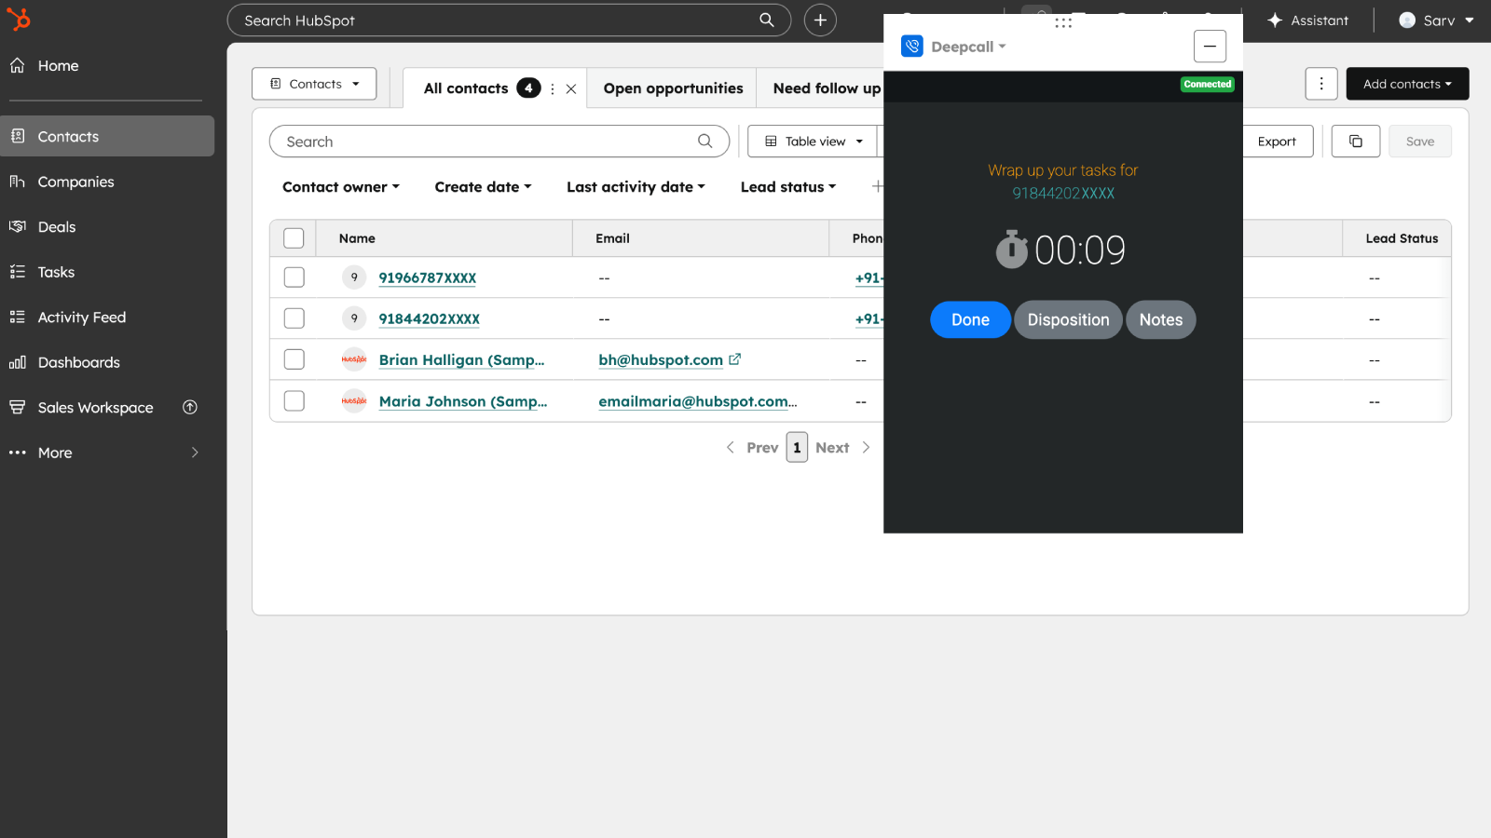
Task: Open contact 91966787XXXX
Action: point(428,277)
